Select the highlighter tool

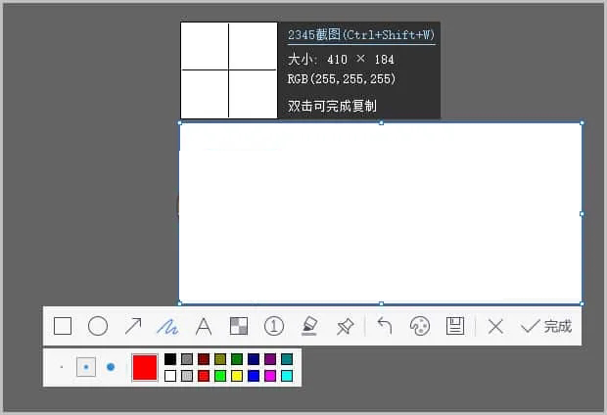tap(309, 326)
